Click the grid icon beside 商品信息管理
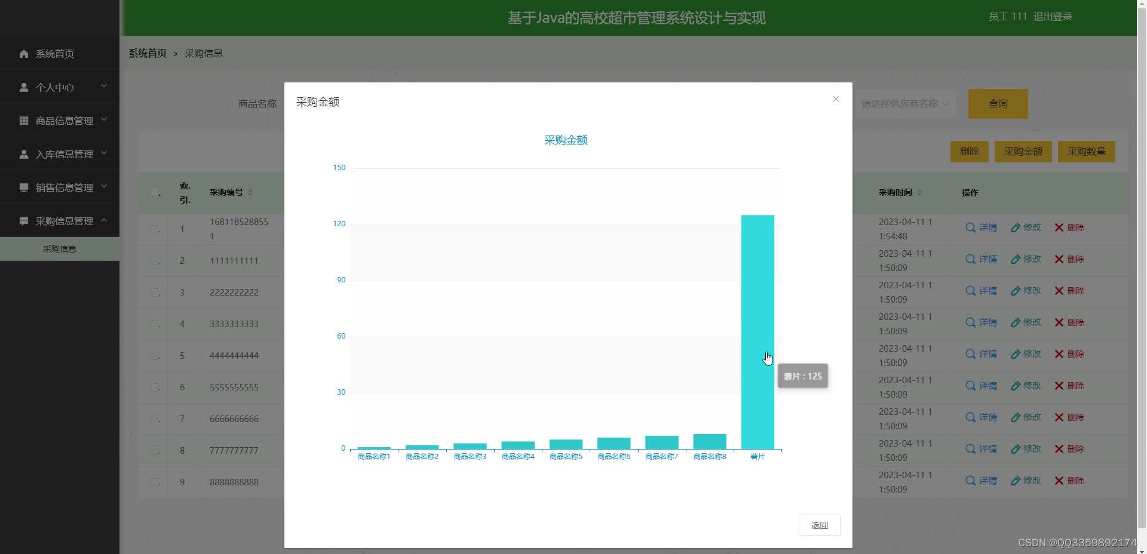 pyautogui.click(x=24, y=121)
